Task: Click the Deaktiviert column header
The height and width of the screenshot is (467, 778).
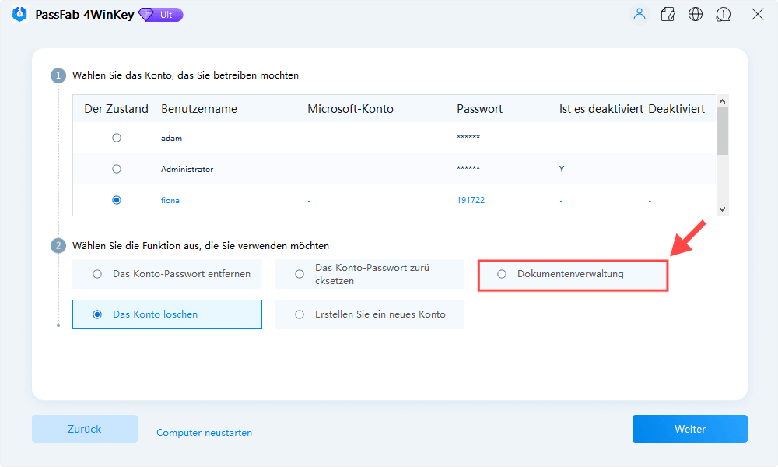Action: [x=676, y=109]
